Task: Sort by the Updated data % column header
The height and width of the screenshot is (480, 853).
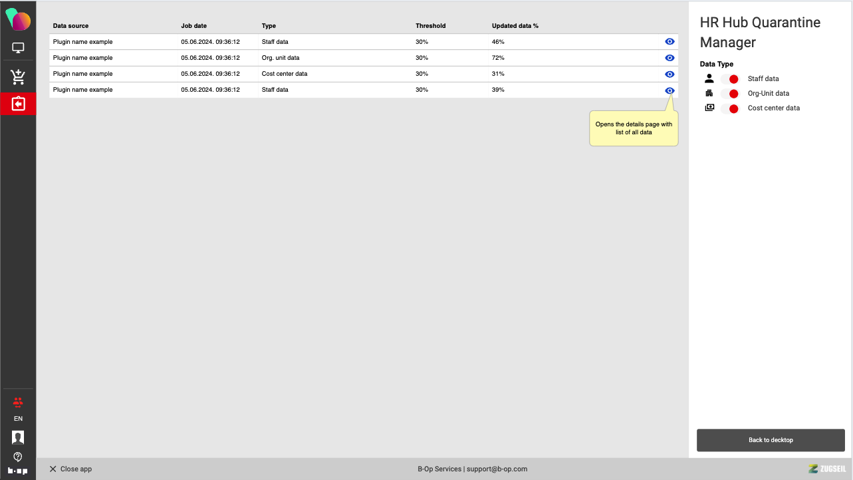Action: pyautogui.click(x=515, y=26)
